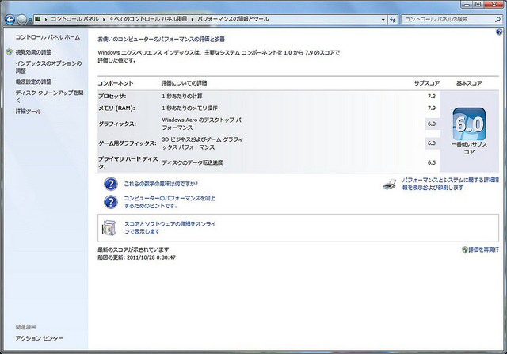Open アクション センター link in sidebar
The width and height of the screenshot is (507, 354).
[39, 338]
